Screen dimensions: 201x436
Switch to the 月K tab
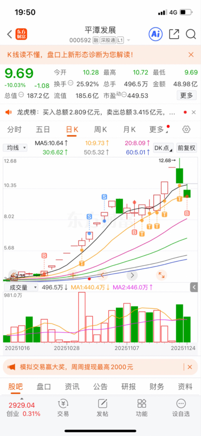click(x=129, y=129)
